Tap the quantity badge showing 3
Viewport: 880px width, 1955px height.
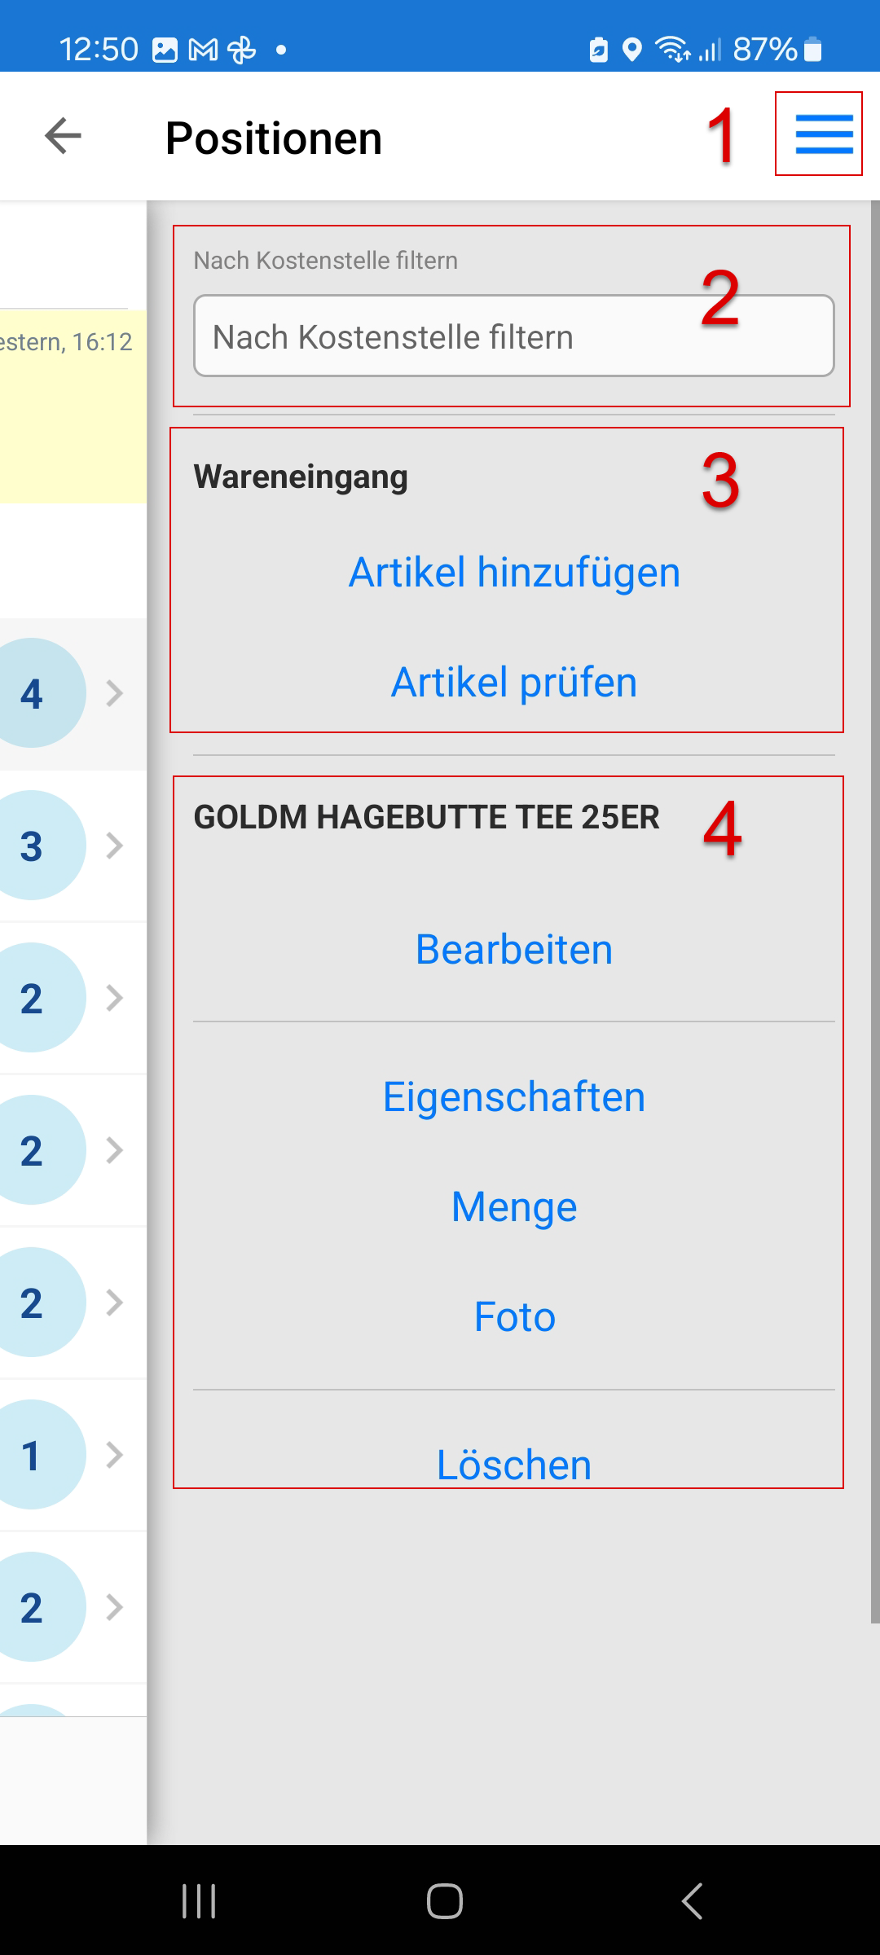34,846
